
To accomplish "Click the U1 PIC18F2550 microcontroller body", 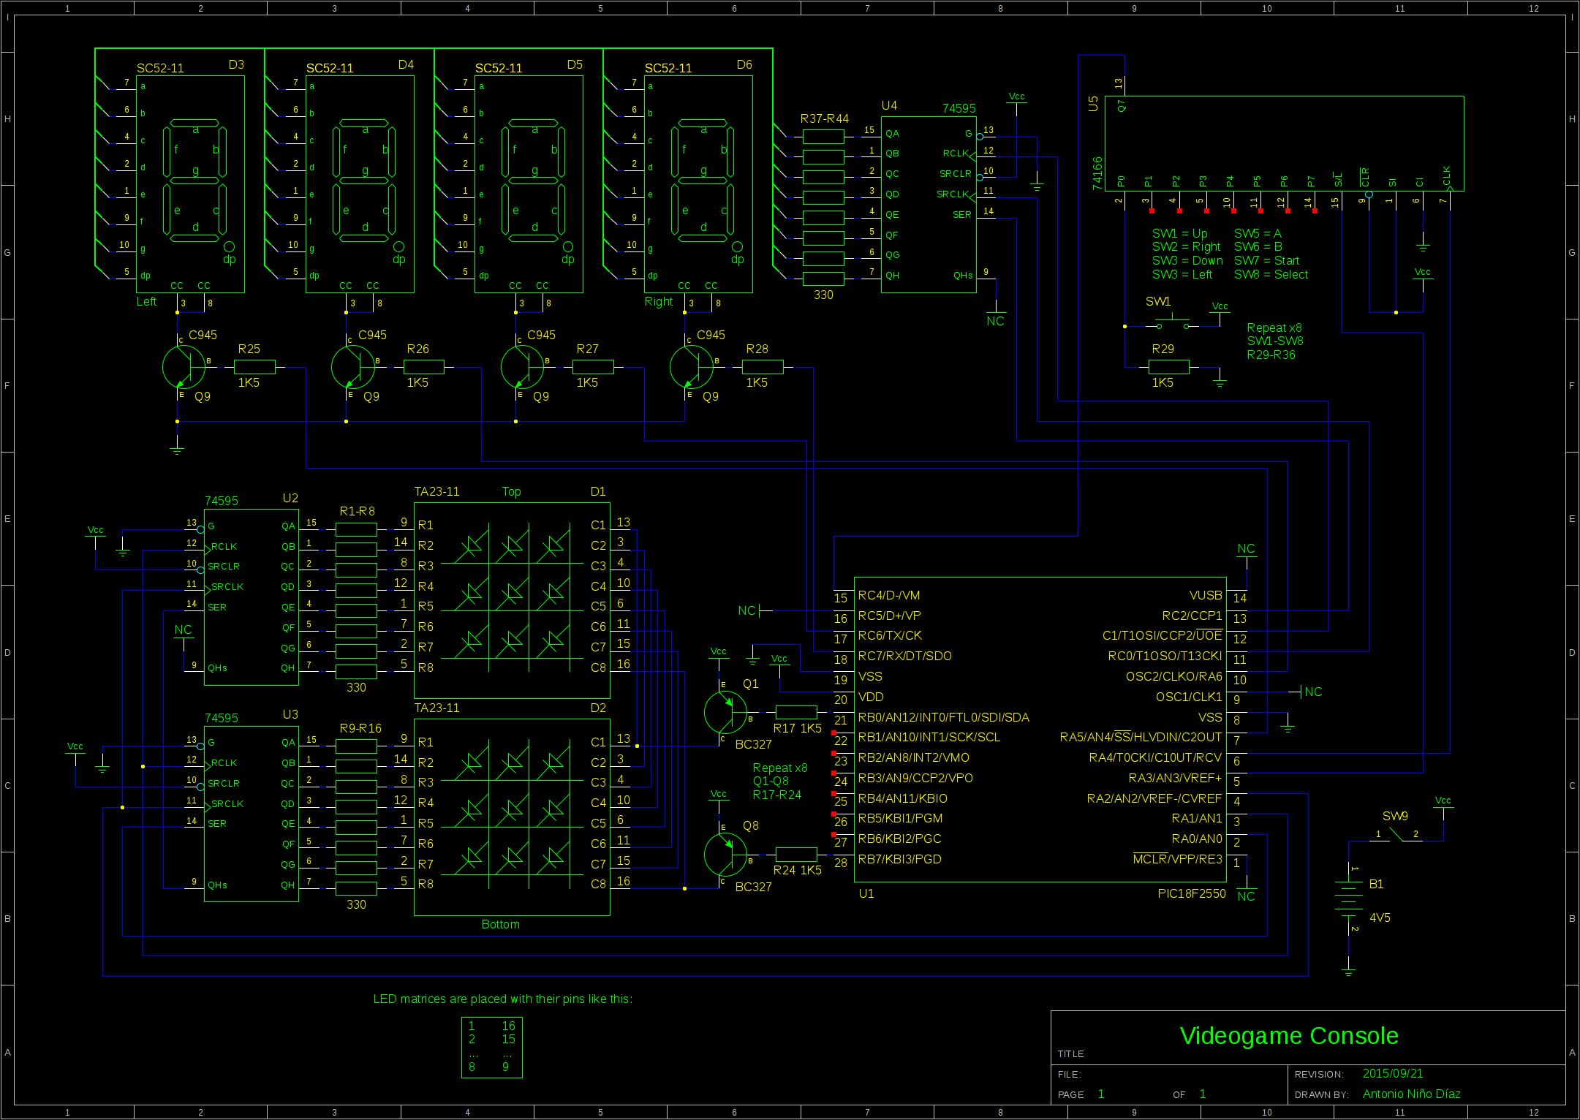I will click(1039, 727).
